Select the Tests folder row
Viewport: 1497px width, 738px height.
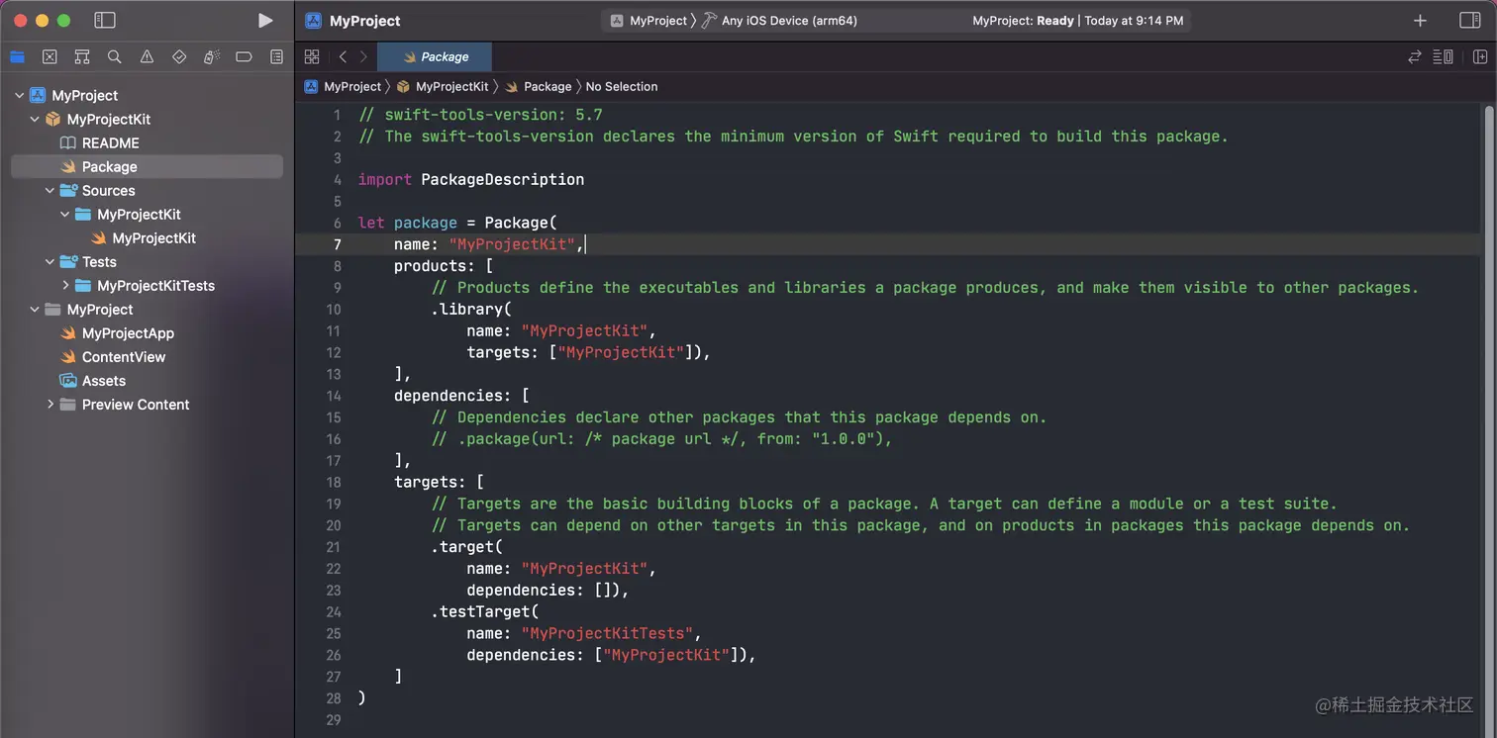click(147, 262)
